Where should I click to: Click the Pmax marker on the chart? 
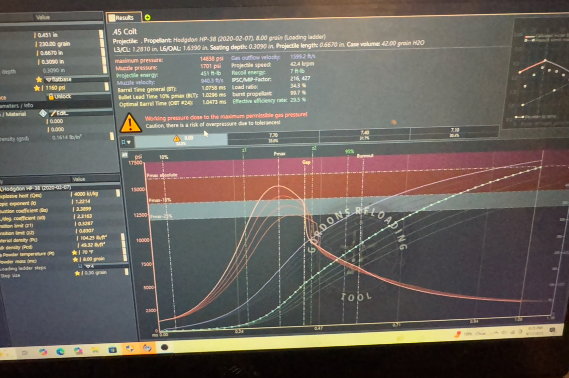click(x=279, y=154)
